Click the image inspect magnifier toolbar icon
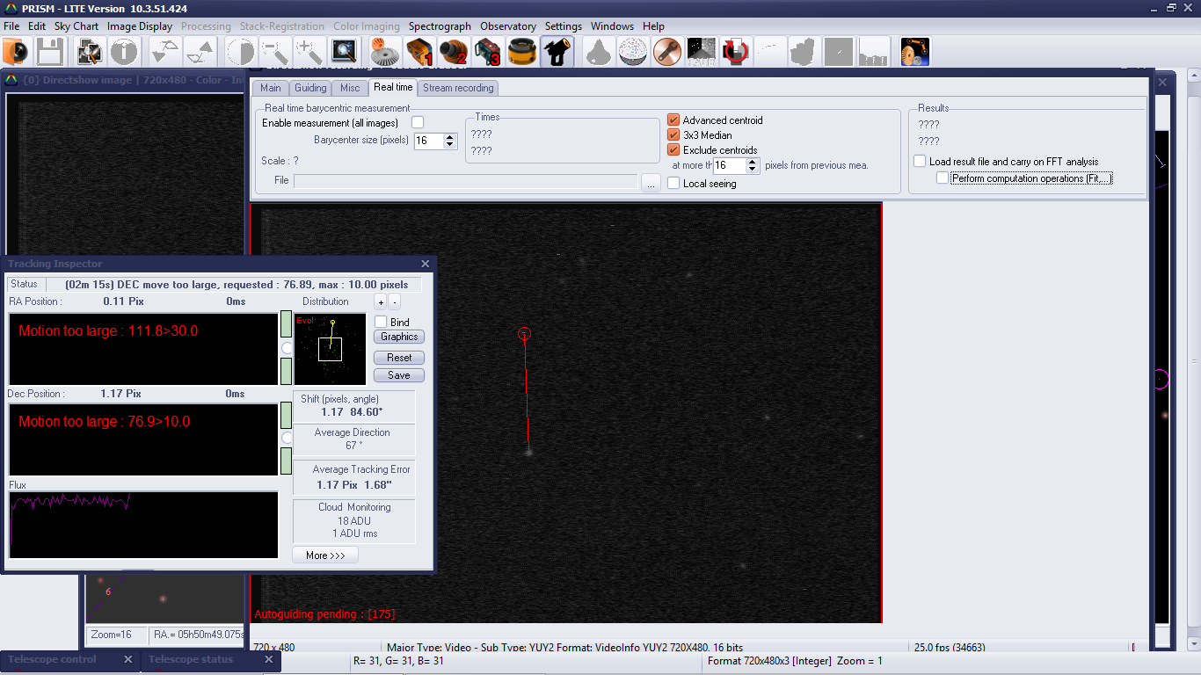The width and height of the screenshot is (1201, 675). coord(91,52)
